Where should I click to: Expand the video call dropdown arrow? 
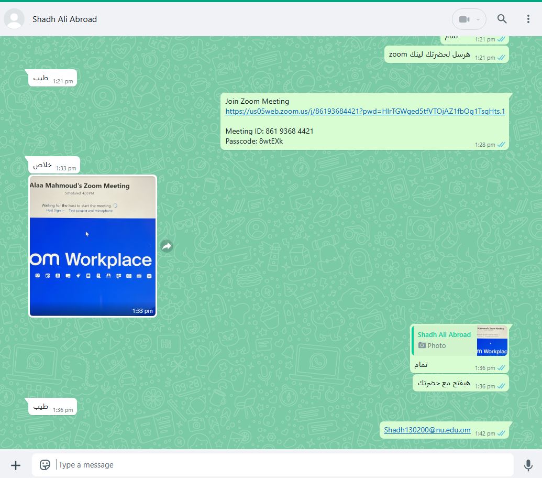coord(478,19)
